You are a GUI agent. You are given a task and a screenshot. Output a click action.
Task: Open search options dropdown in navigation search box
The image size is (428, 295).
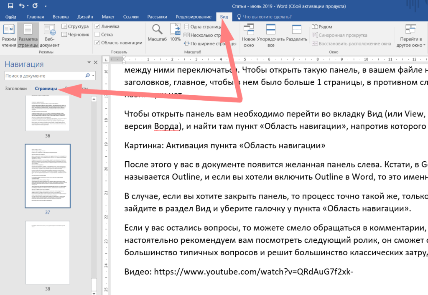[93, 76]
